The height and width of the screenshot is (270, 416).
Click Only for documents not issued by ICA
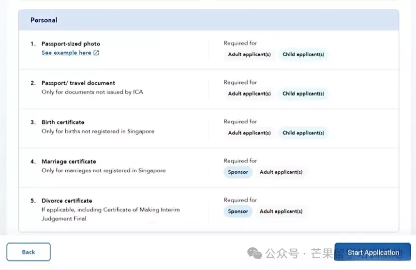[92, 92]
